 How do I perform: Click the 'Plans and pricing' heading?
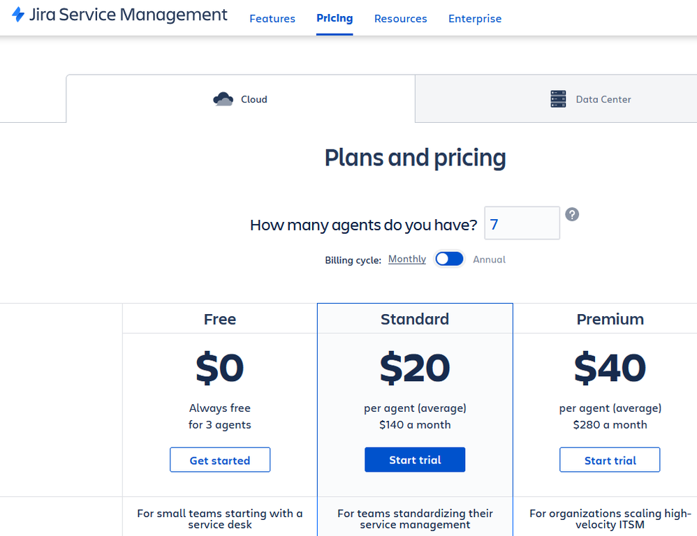pos(415,158)
